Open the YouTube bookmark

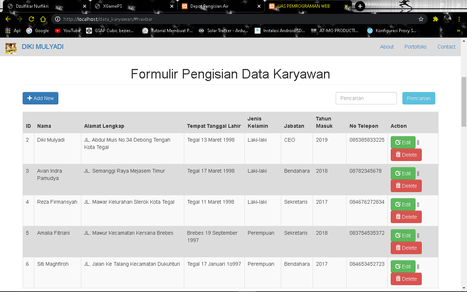coord(67,31)
